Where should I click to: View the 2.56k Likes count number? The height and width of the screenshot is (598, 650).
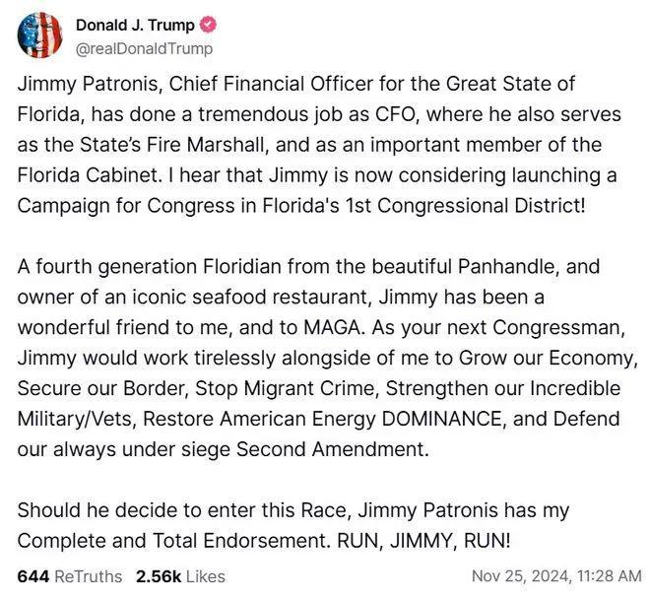click(159, 577)
